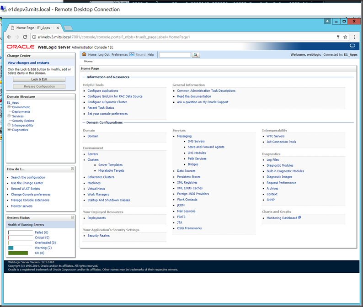Viewport: 363px width, 307px height.
Task: Click browser back arrow
Action: pos(9,37)
